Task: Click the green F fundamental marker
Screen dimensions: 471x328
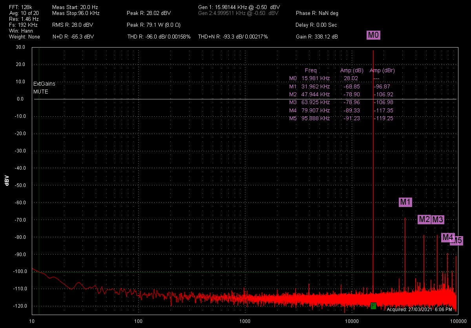Action: click(x=373, y=306)
